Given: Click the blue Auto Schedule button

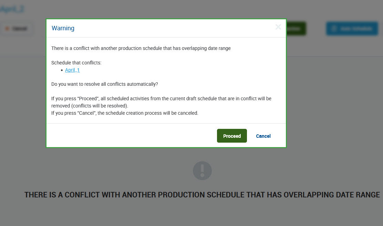Looking at the screenshot, I should coord(351,29).
